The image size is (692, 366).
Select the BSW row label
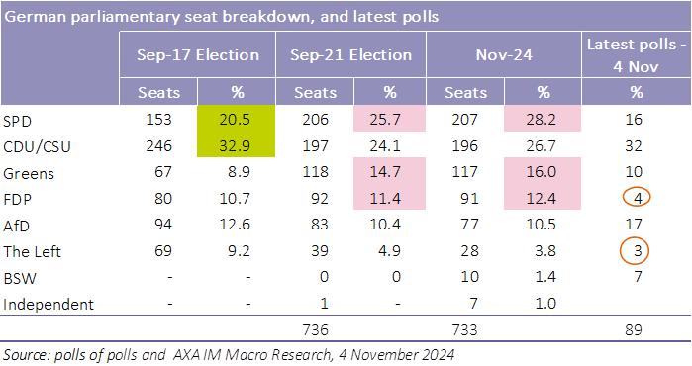[x=20, y=279]
